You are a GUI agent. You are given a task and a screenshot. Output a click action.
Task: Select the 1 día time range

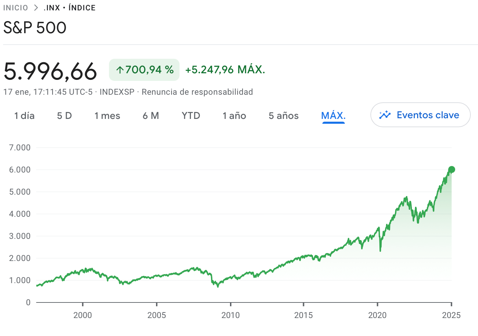point(24,116)
